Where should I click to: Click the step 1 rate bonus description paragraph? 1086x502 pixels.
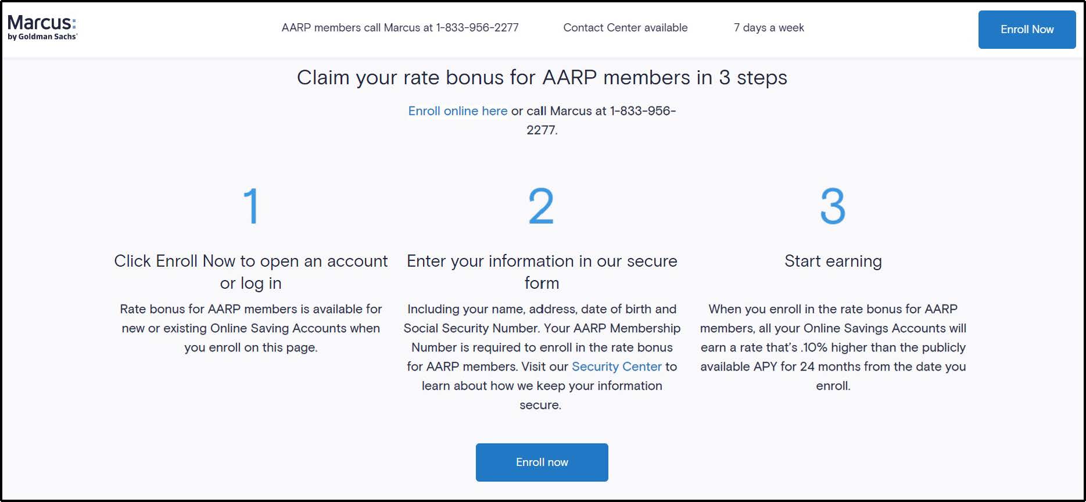(250, 328)
